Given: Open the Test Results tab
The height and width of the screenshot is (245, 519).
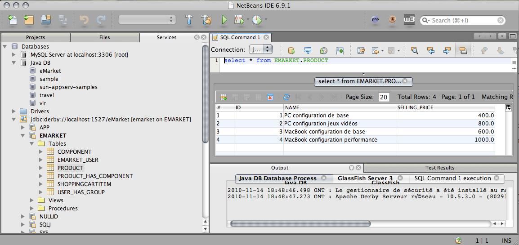Looking at the screenshot, I should 440,168.
